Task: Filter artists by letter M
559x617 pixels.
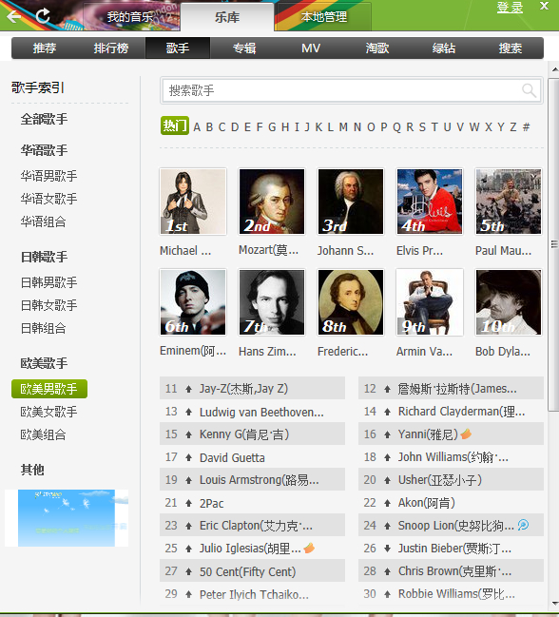Action: click(343, 127)
